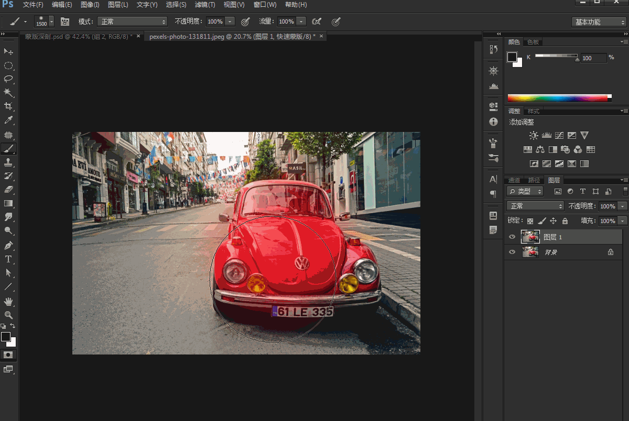The image size is (629, 421).
Task: Click the foreground color swatch in 颜色 panel
Action: 512,57
